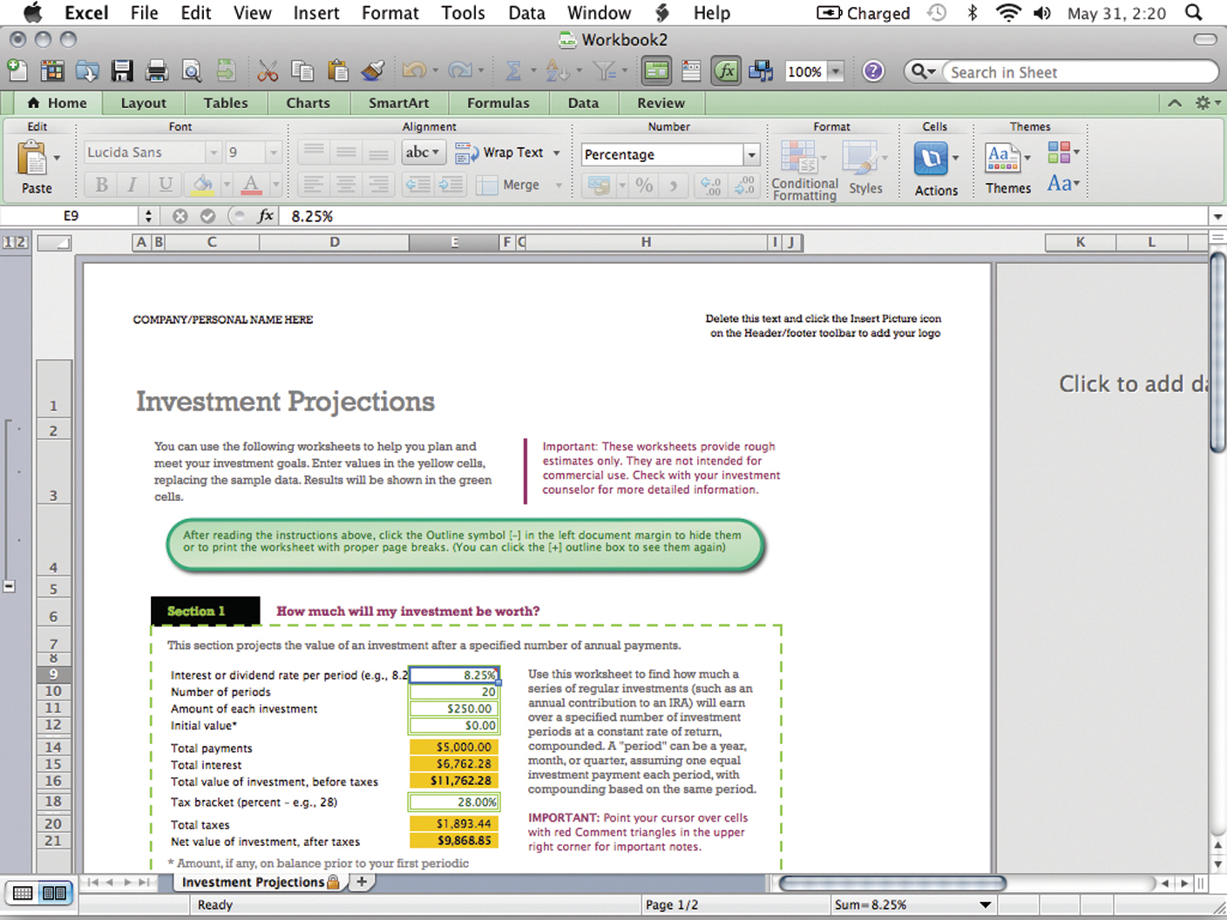Open the Media Browser icon
This screenshot has width=1227, height=920.
[761, 71]
